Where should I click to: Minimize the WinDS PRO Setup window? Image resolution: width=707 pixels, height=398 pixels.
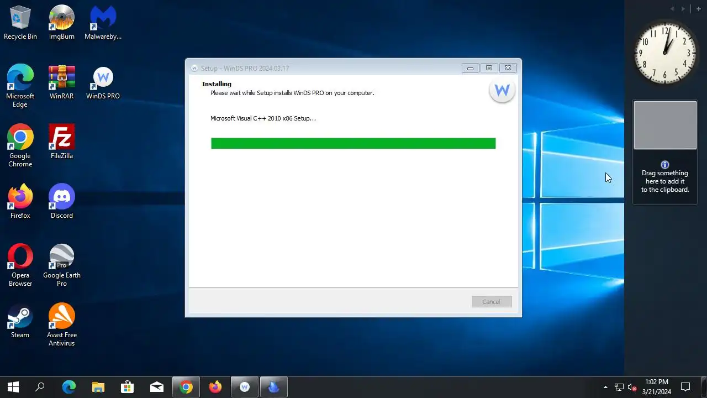(x=470, y=68)
